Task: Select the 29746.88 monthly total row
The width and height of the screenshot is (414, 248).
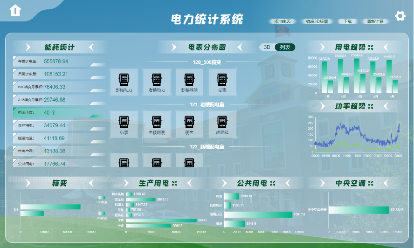Action: (x=59, y=100)
